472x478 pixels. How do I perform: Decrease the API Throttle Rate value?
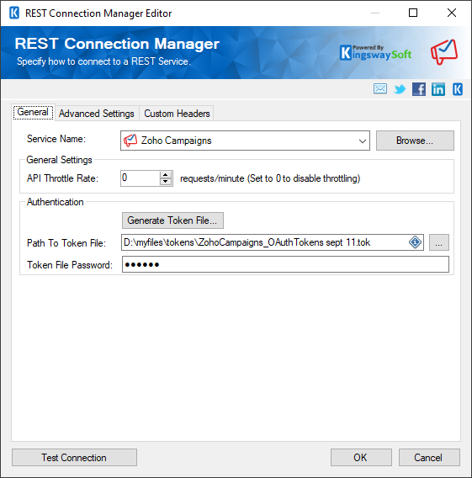pos(165,182)
